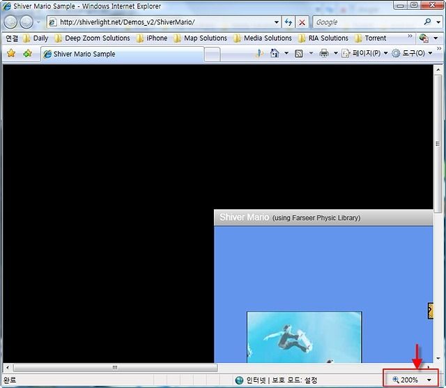The width and height of the screenshot is (446, 388).
Task: Open a new blank tab
Action: click(x=212, y=54)
